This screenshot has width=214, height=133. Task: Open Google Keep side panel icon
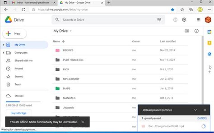(x=209, y=43)
